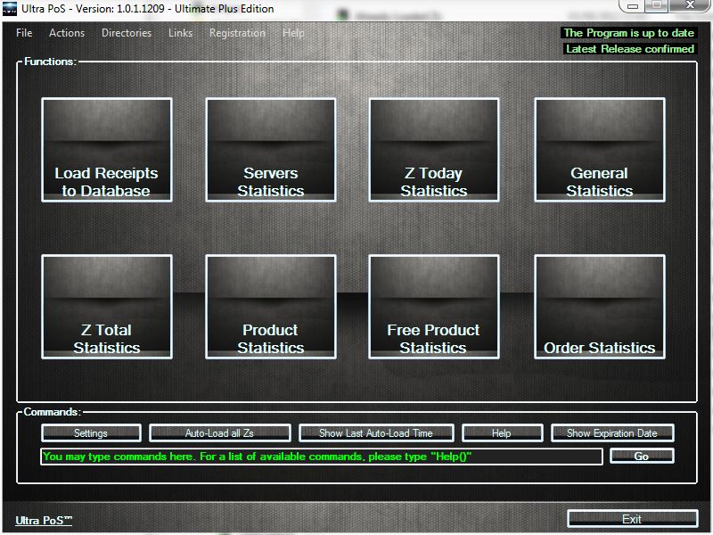Click the Go button
Image resolution: width=713 pixels, height=535 pixels.
[642, 457]
